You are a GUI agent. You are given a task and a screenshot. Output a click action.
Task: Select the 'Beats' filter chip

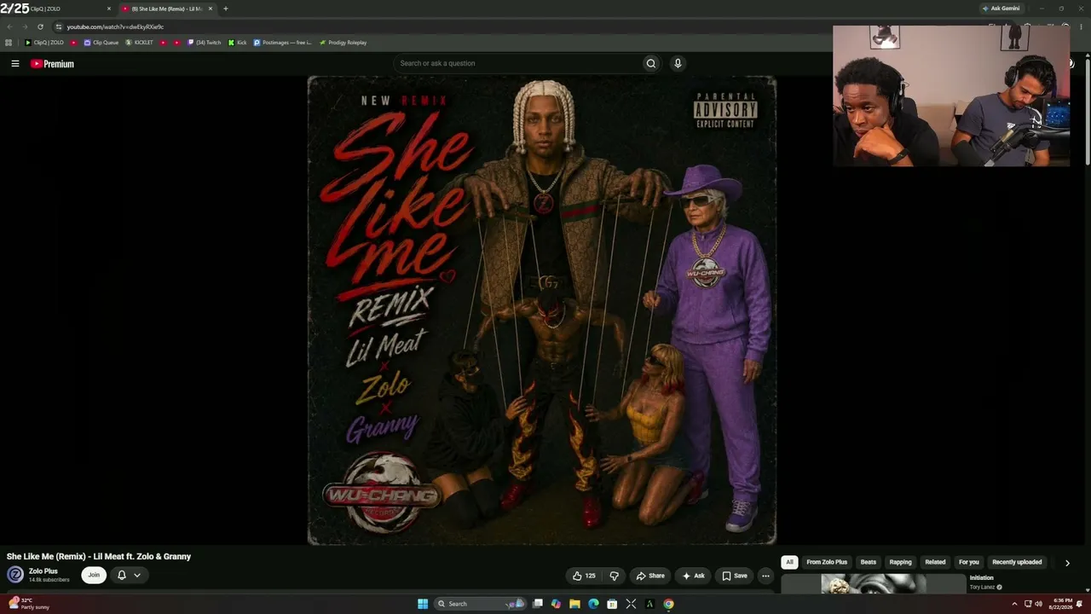tap(868, 562)
